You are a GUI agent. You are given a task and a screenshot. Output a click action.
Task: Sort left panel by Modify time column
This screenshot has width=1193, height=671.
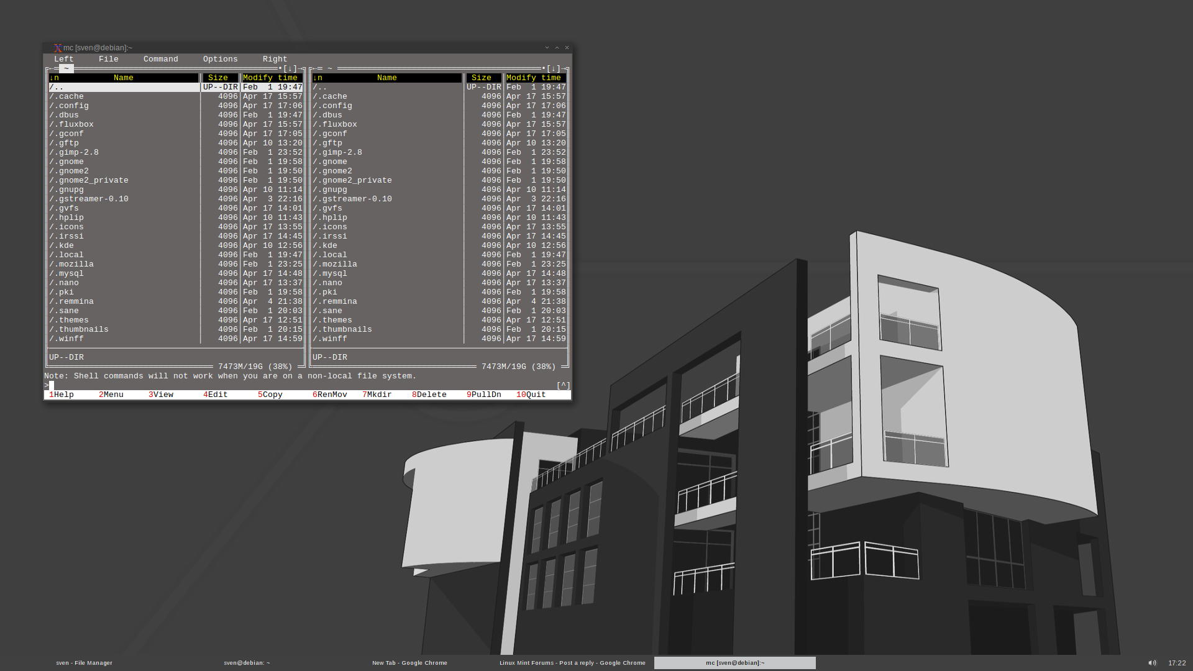(x=270, y=78)
